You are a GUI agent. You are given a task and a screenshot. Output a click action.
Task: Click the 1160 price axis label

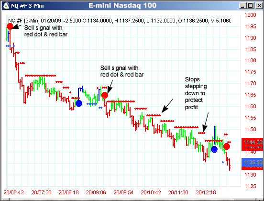[250, 106]
